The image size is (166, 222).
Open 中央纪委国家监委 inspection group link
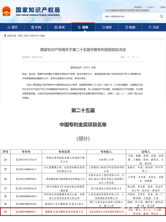(x=127, y=10)
